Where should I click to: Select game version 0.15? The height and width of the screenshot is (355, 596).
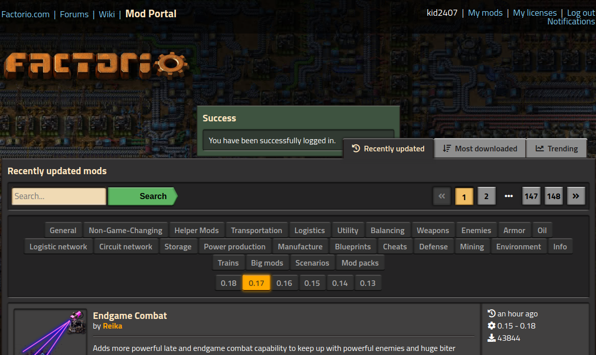[312, 283]
